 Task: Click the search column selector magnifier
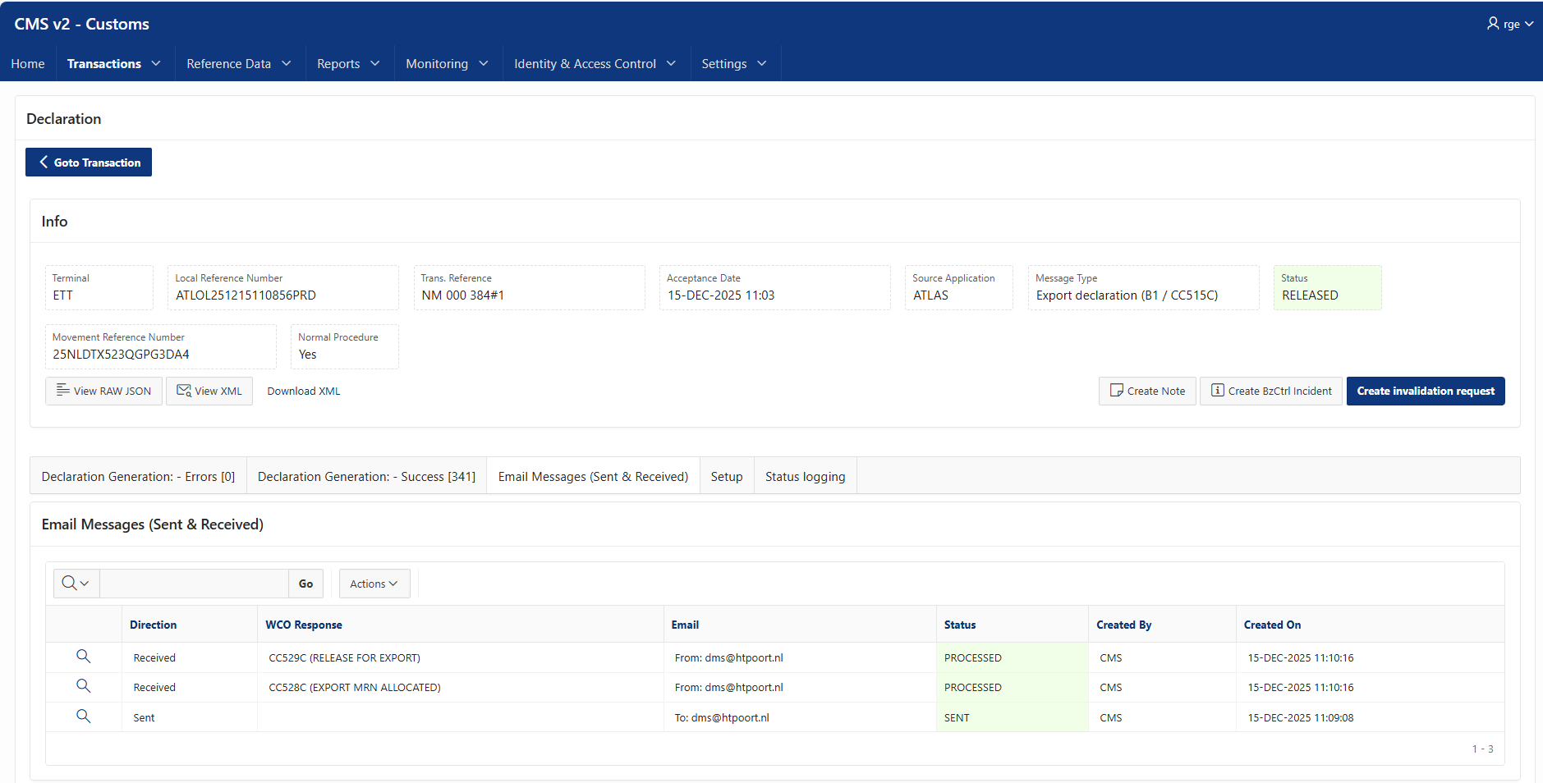(76, 584)
